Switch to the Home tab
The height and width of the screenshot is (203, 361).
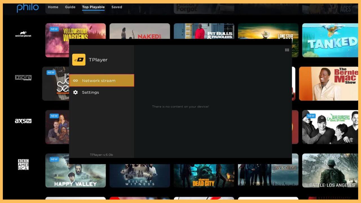pos(53,7)
